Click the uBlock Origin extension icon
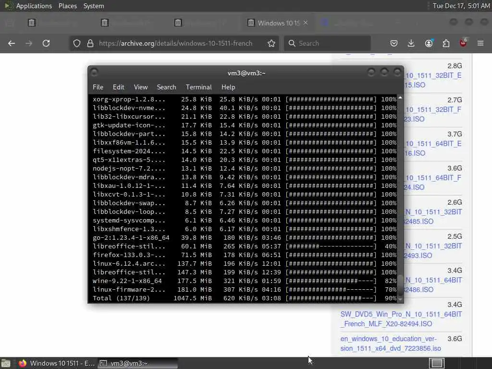Viewport: 492px width, 369px height. [463, 43]
